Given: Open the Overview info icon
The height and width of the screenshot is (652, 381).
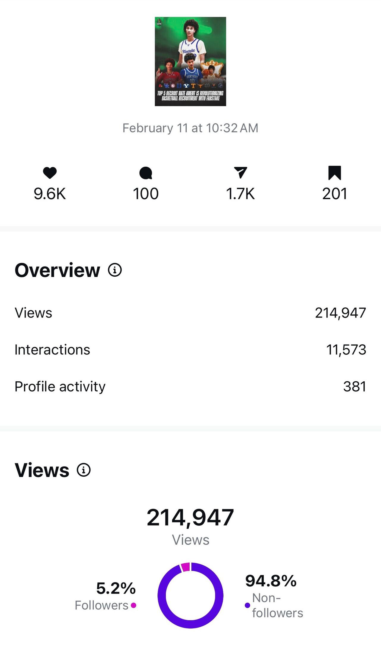Looking at the screenshot, I should click(x=115, y=270).
